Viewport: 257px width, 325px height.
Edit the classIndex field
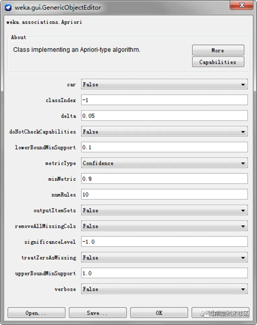point(164,100)
